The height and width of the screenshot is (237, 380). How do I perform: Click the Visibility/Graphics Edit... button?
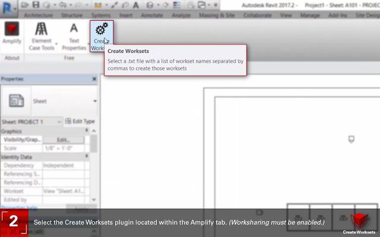click(x=64, y=140)
